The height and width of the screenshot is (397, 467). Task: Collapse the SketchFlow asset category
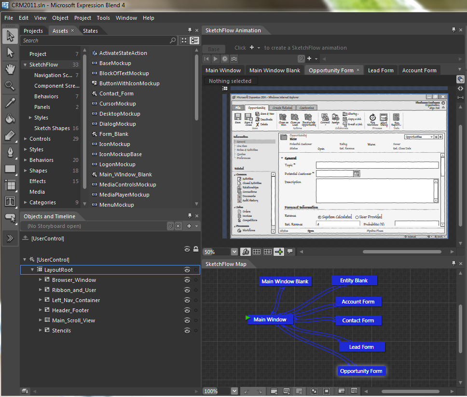tap(25, 65)
